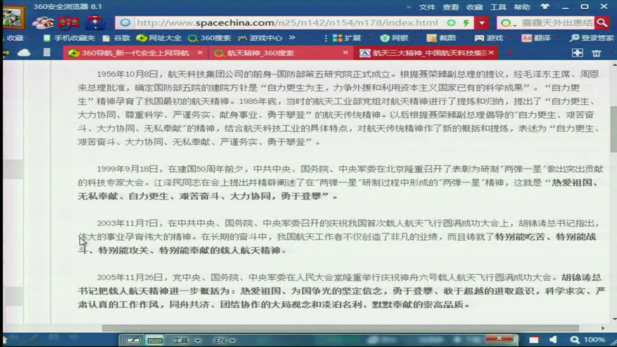Click the handwriting pen input icon
This screenshot has width=617, height=347.
(133, 340)
